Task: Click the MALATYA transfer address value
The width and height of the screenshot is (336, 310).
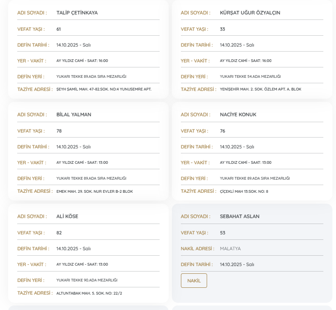Action: click(x=230, y=248)
